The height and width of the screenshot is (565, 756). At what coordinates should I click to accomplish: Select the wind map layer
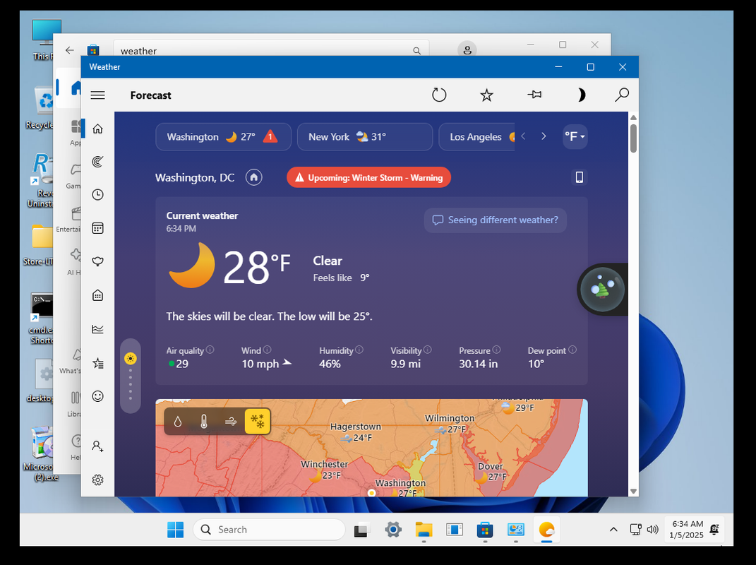pos(231,422)
